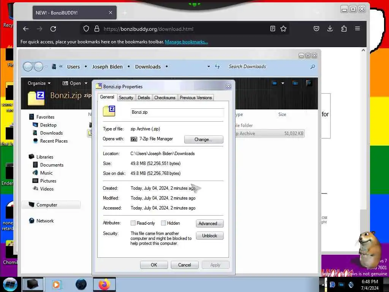389x292 pixels.
Task: Open Firefox downloads panel
Action: (330, 29)
